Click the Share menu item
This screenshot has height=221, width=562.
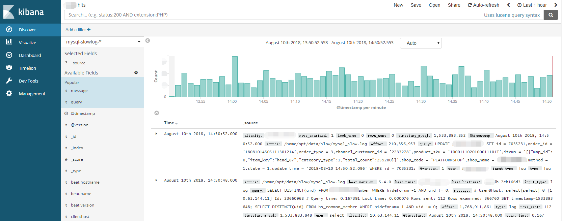[454, 5]
